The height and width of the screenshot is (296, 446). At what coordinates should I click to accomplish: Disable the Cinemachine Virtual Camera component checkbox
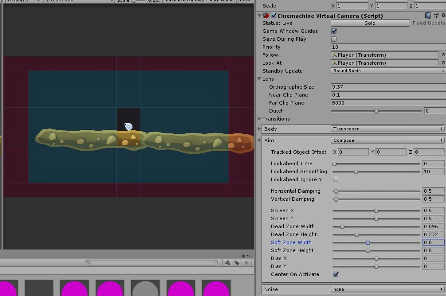(x=274, y=16)
